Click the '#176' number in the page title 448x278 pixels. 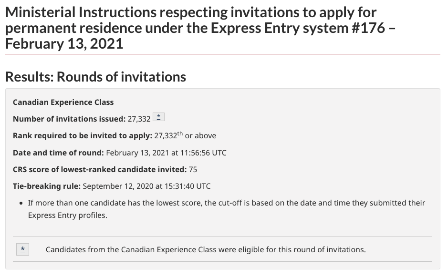tap(368, 28)
